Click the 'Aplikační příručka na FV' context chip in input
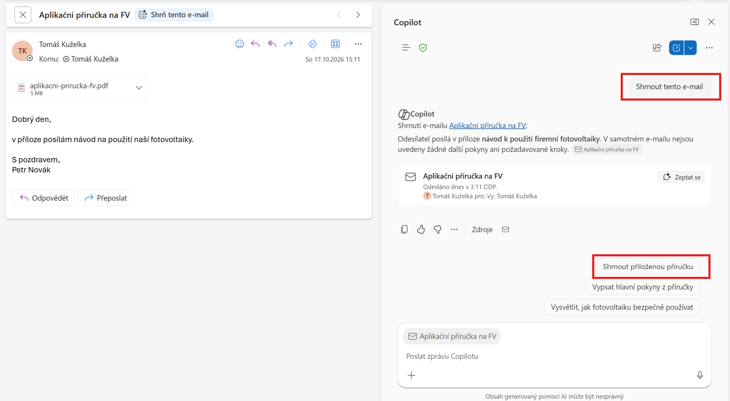The image size is (730, 401). click(452, 336)
